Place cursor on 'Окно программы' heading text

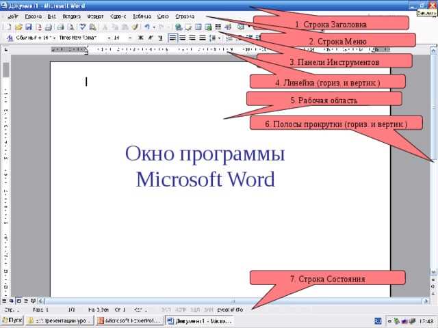click(205, 153)
